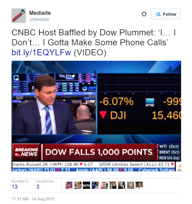Open the first retweeter avatar
This screenshot has height=204, width=192.
[x=69, y=185]
